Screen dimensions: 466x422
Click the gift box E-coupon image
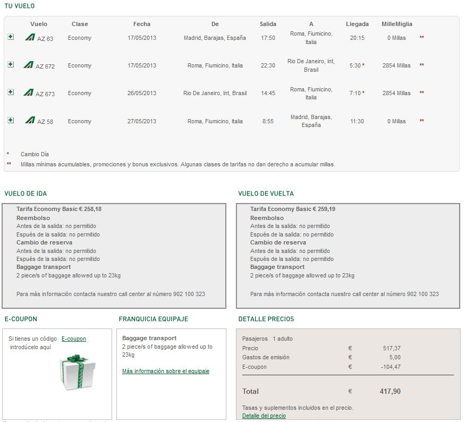[x=78, y=372]
